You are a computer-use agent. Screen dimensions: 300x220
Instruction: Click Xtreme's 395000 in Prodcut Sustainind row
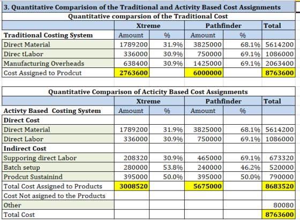[x=132, y=177]
